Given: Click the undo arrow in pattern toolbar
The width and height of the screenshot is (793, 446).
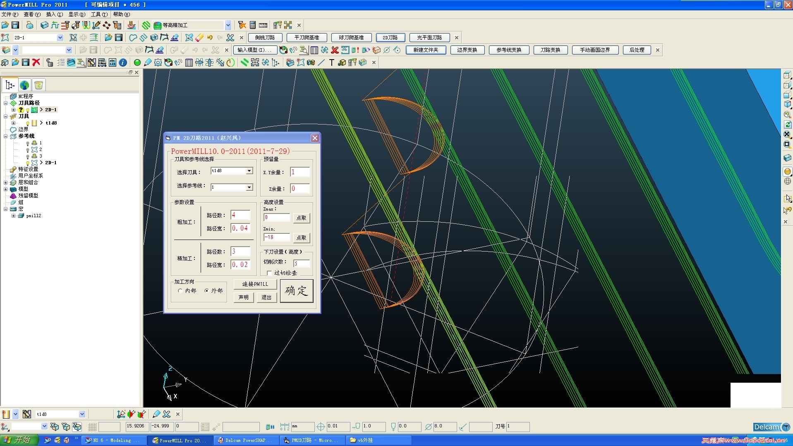Looking at the screenshot, I should tap(210, 38).
